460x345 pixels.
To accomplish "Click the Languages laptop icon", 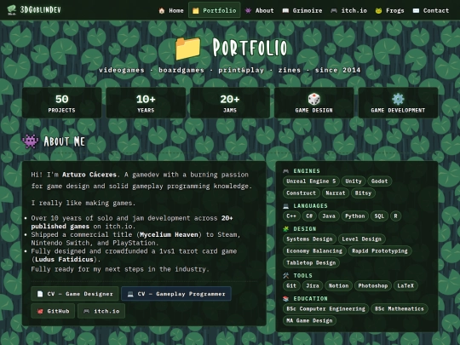I will 285,206.
